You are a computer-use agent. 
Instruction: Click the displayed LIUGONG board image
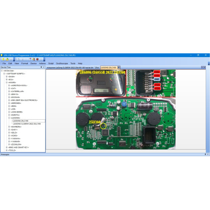click(126, 110)
